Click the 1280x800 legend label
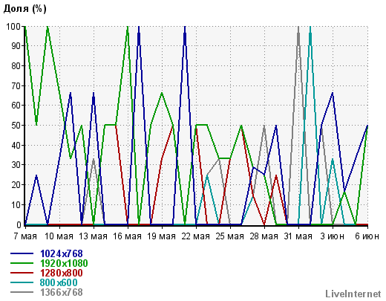Image resolution: width=386 pixels, height=301 pixels. [x=62, y=273]
